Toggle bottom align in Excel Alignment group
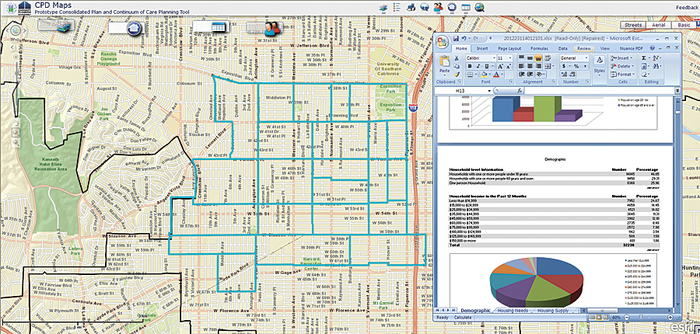 coord(538,58)
